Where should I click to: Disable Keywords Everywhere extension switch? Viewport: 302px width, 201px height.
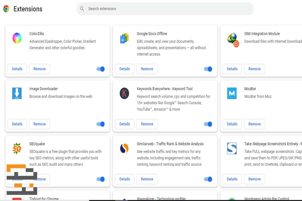(208, 124)
